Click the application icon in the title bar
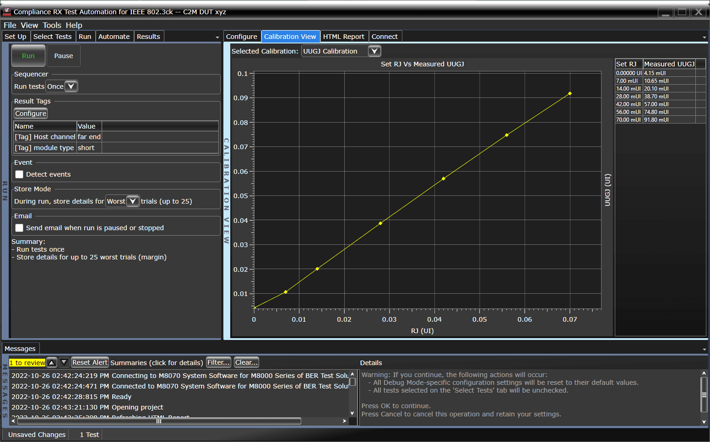The width and height of the screenshot is (710, 442). (6, 12)
